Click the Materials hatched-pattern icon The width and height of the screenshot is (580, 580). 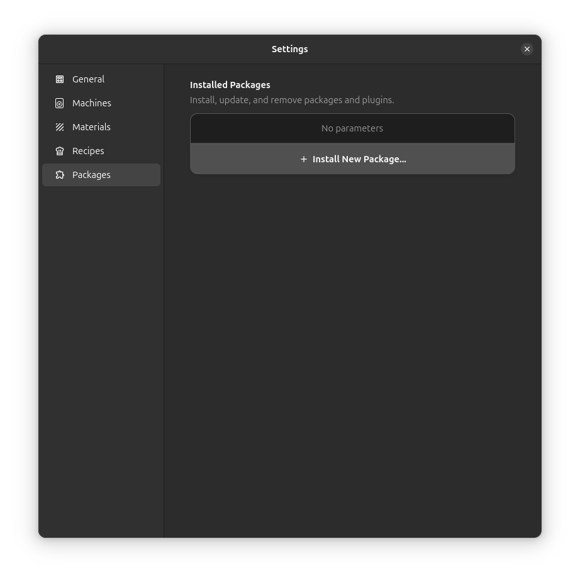point(60,127)
